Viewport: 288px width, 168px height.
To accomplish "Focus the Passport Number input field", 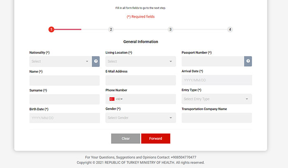I will (x=213, y=61).
